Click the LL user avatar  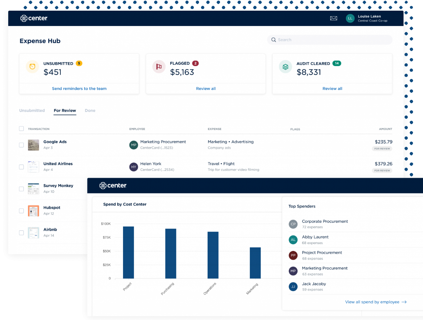coord(350,18)
